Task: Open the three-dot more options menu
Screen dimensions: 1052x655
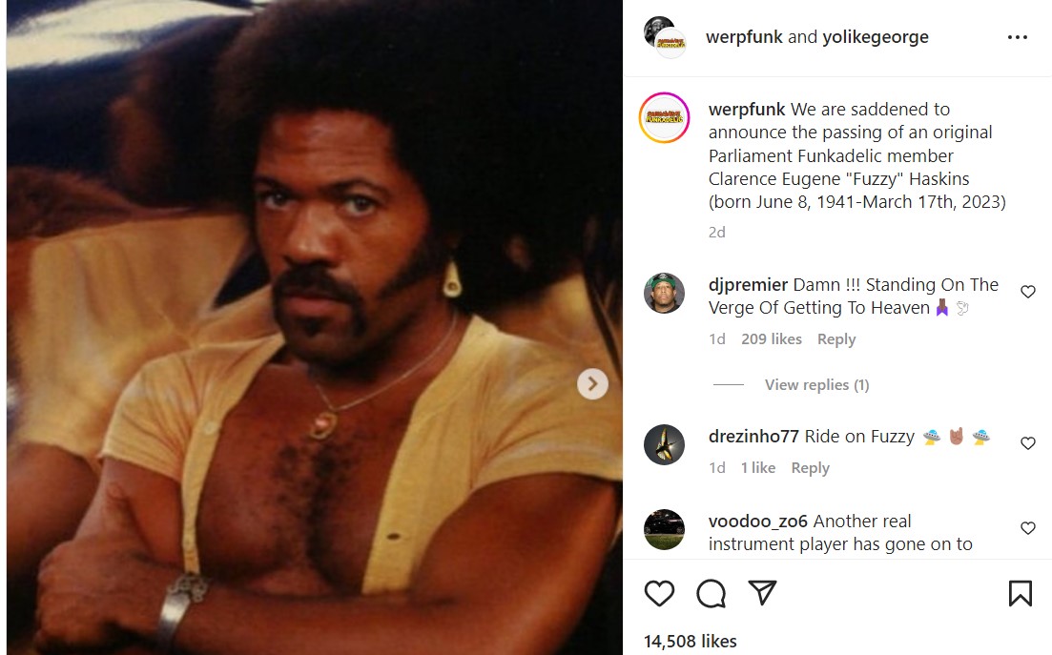Action: (x=1018, y=37)
